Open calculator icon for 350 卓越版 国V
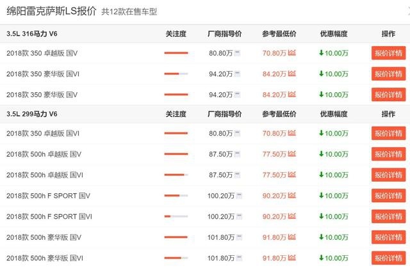 point(237,53)
